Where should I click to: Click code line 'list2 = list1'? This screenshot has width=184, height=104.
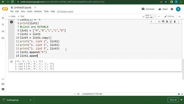click(30, 34)
